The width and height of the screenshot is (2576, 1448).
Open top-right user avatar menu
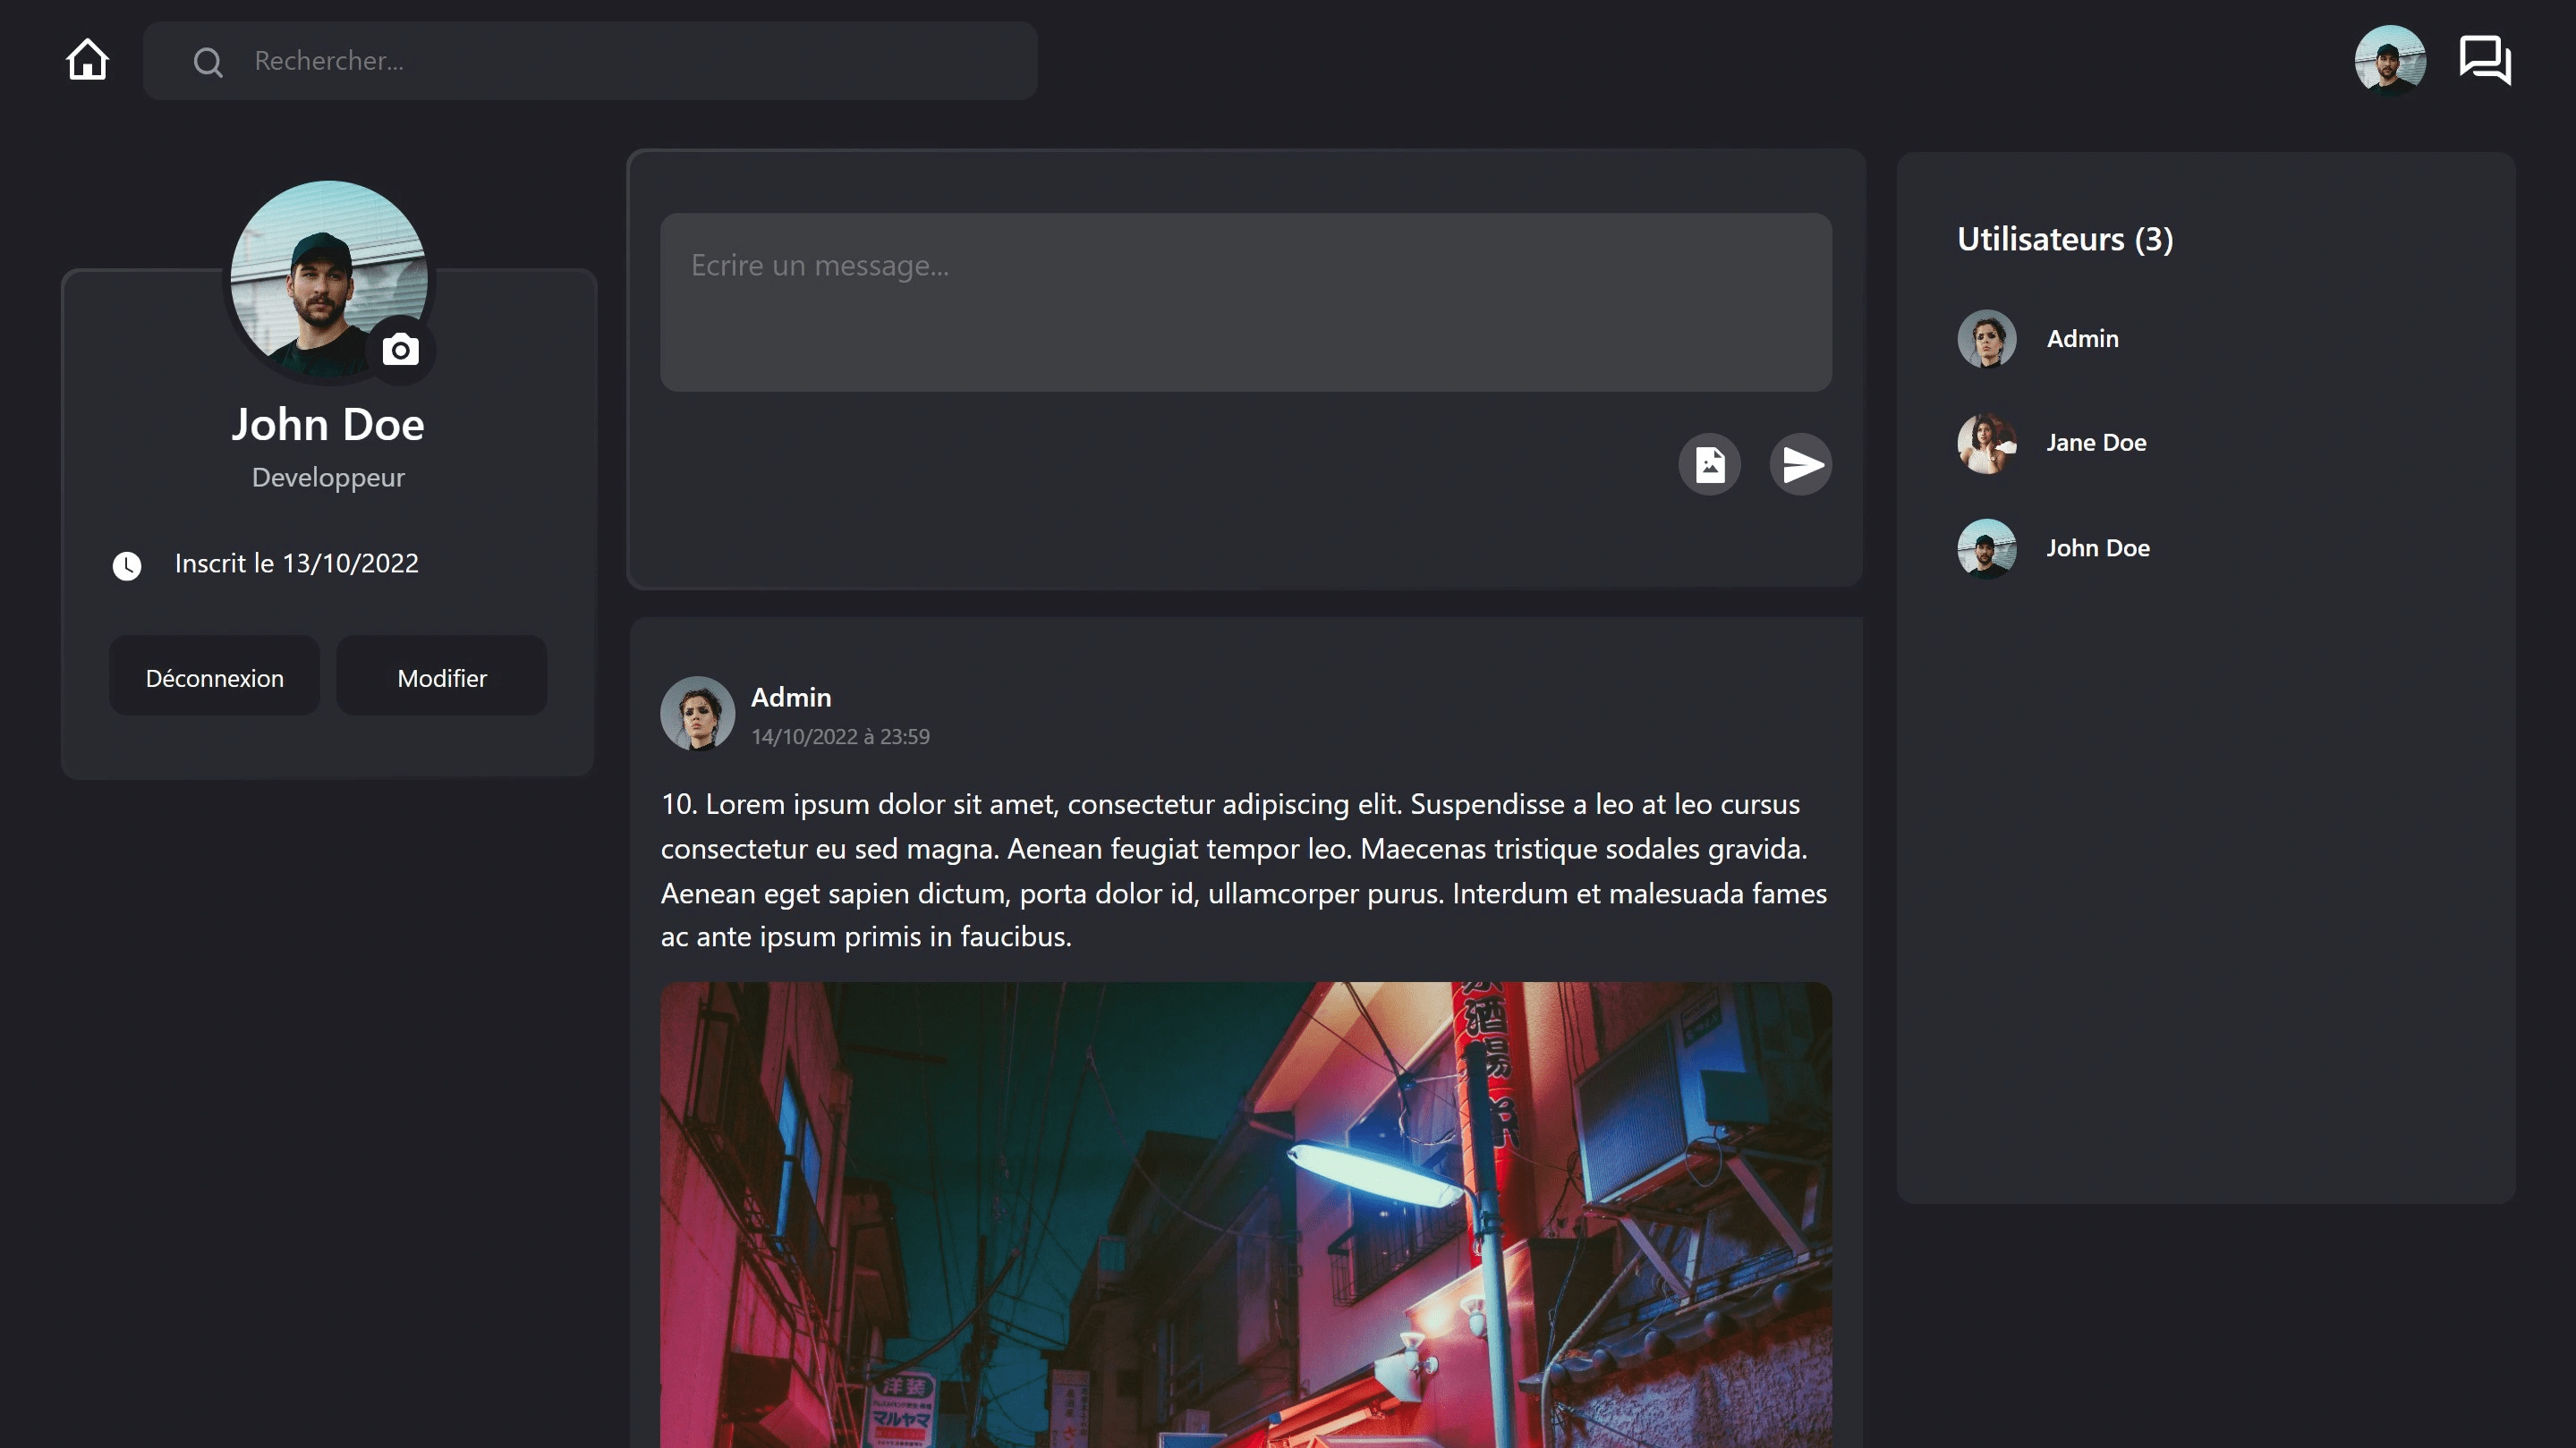point(2389,60)
